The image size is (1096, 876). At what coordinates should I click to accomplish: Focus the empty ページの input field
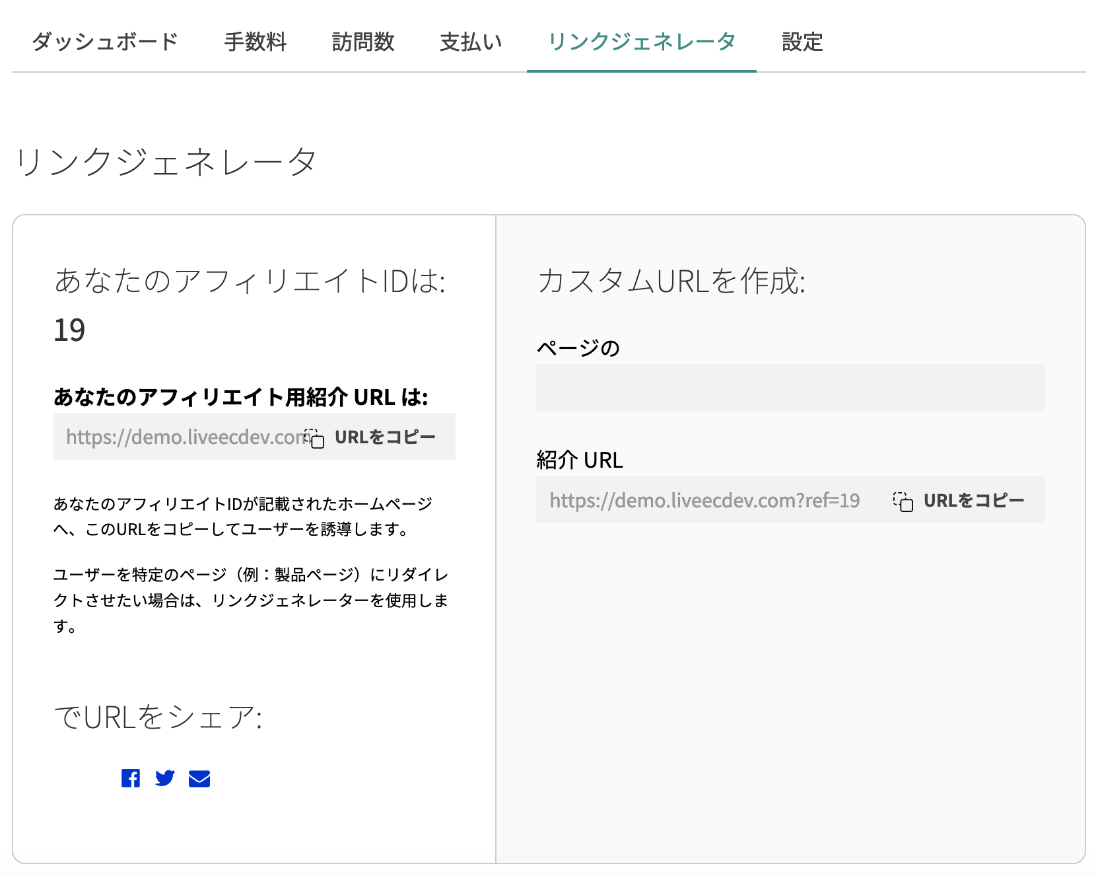pyautogui.click(x=790, y=388)
